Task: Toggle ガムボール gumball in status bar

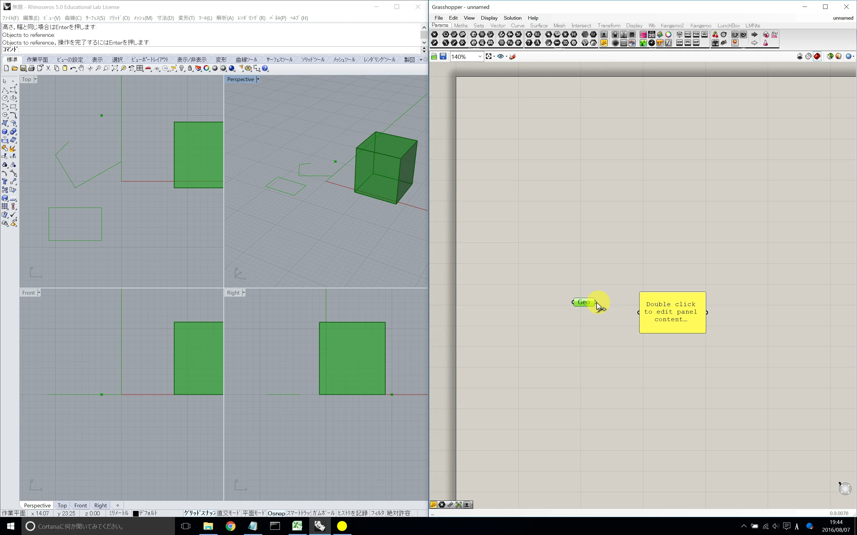Action: coord(323,513)
